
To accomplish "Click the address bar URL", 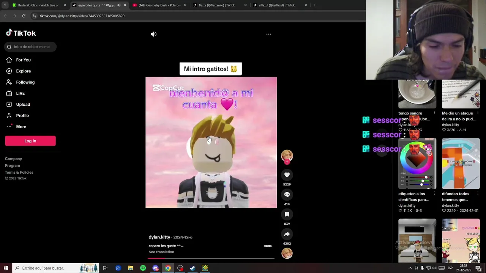I will coord(82,16).
